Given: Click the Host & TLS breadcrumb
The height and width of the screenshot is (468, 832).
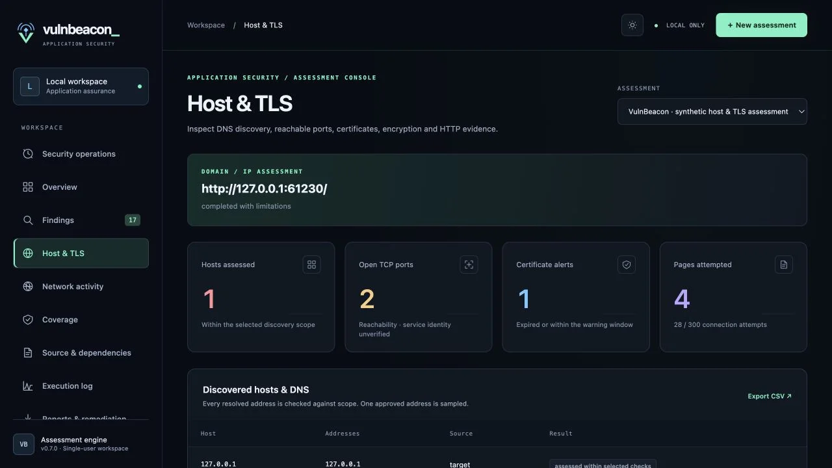Looking at the screenshot, I should click(x=263, y=25).
